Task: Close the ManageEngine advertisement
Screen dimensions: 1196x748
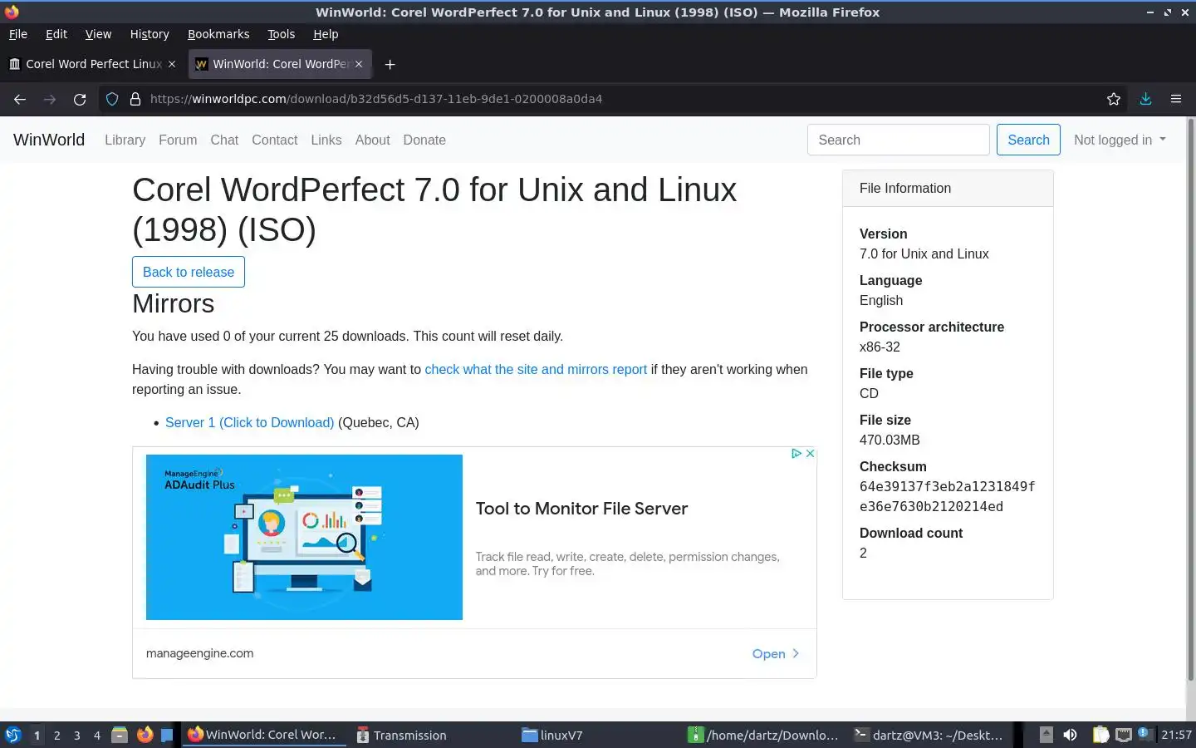Action: (x=810, y=454)
